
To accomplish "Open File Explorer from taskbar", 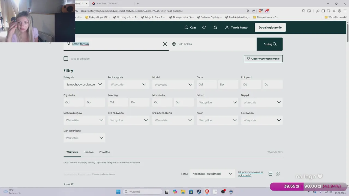I will click(x=183, y=192).
